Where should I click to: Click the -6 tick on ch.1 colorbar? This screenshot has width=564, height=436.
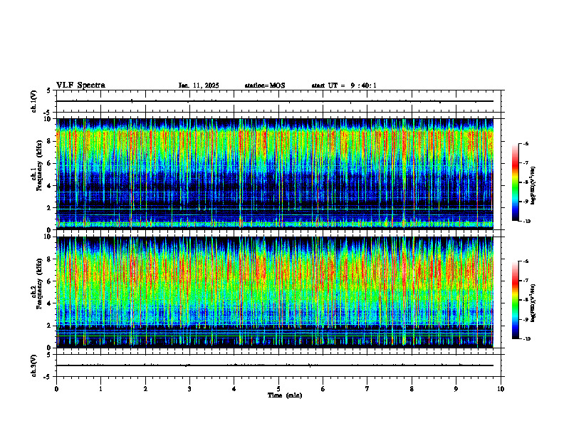(x=526, y=143)
